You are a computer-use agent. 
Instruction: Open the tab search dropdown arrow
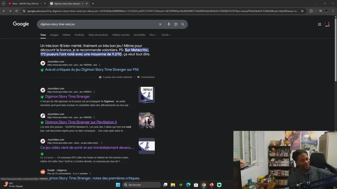coord(3,3)
